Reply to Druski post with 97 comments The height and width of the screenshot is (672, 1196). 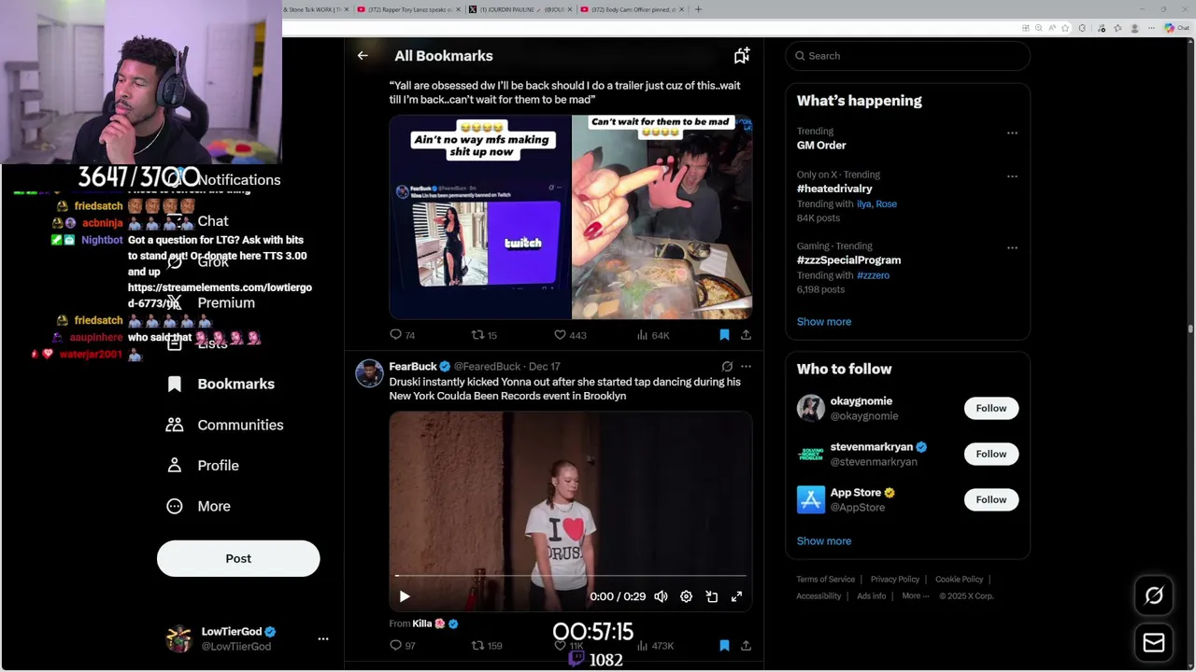point(403,645)
